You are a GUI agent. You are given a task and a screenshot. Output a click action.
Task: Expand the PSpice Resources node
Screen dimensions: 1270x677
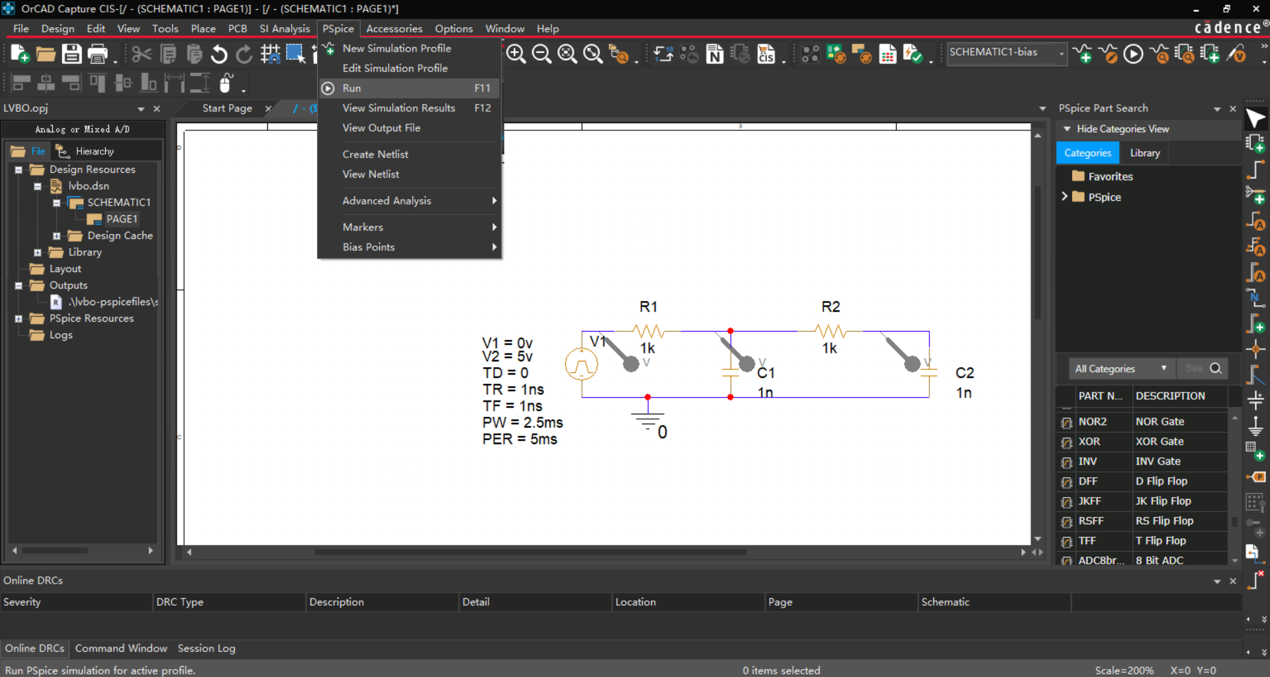click(x=19, y=319)
